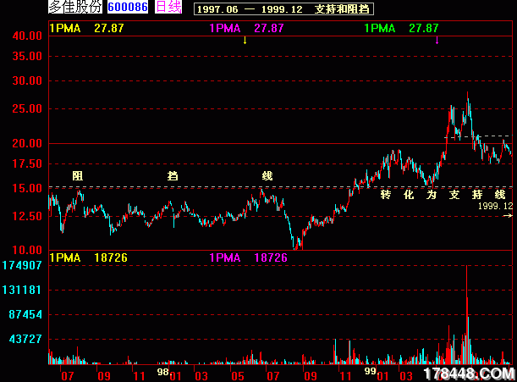Click the magenta 1PMA 27.87 indicator
The height and width of the screenshot is (382, 517).
pos(246,28)
